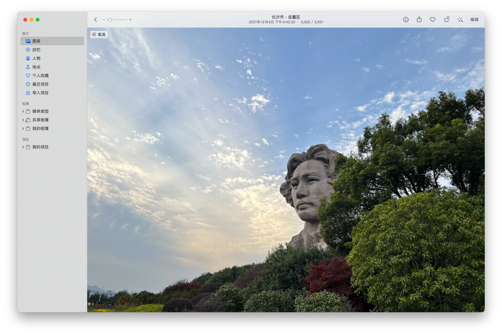Image resolution: width=502 pixels, height=335 pixels.
Task: Close the Photos window with red button
Action: (x=25, y=20)
